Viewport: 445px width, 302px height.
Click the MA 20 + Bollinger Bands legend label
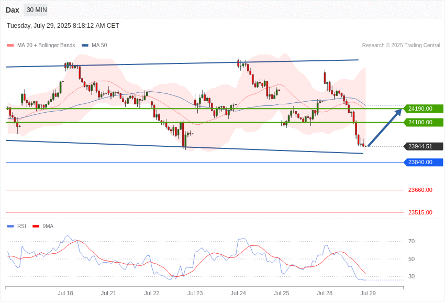pos(46,45)
